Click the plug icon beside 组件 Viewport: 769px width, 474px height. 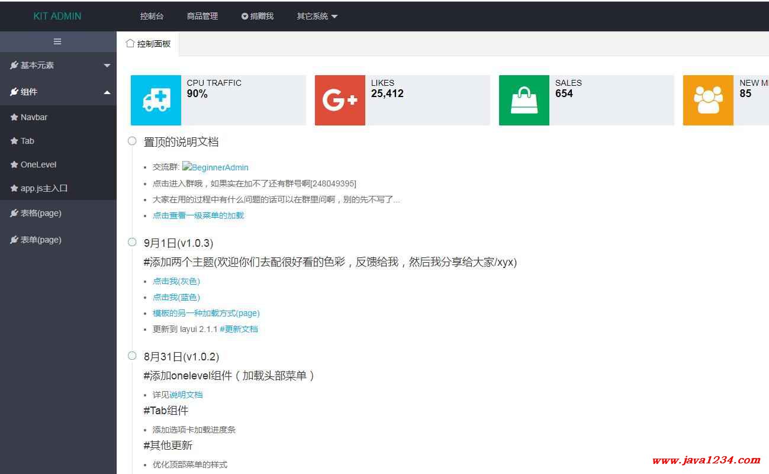point(14,92)
